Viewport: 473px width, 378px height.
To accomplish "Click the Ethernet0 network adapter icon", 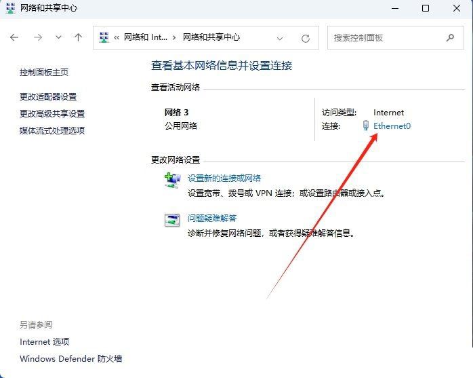I will pyautogui.click(x=366, y=126).
